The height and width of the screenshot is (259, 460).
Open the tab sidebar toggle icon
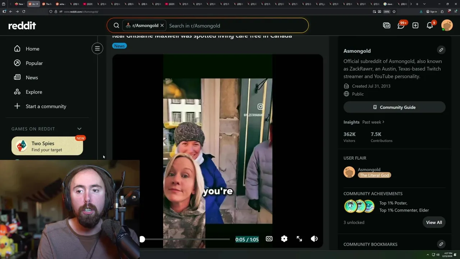coord(4,12)
